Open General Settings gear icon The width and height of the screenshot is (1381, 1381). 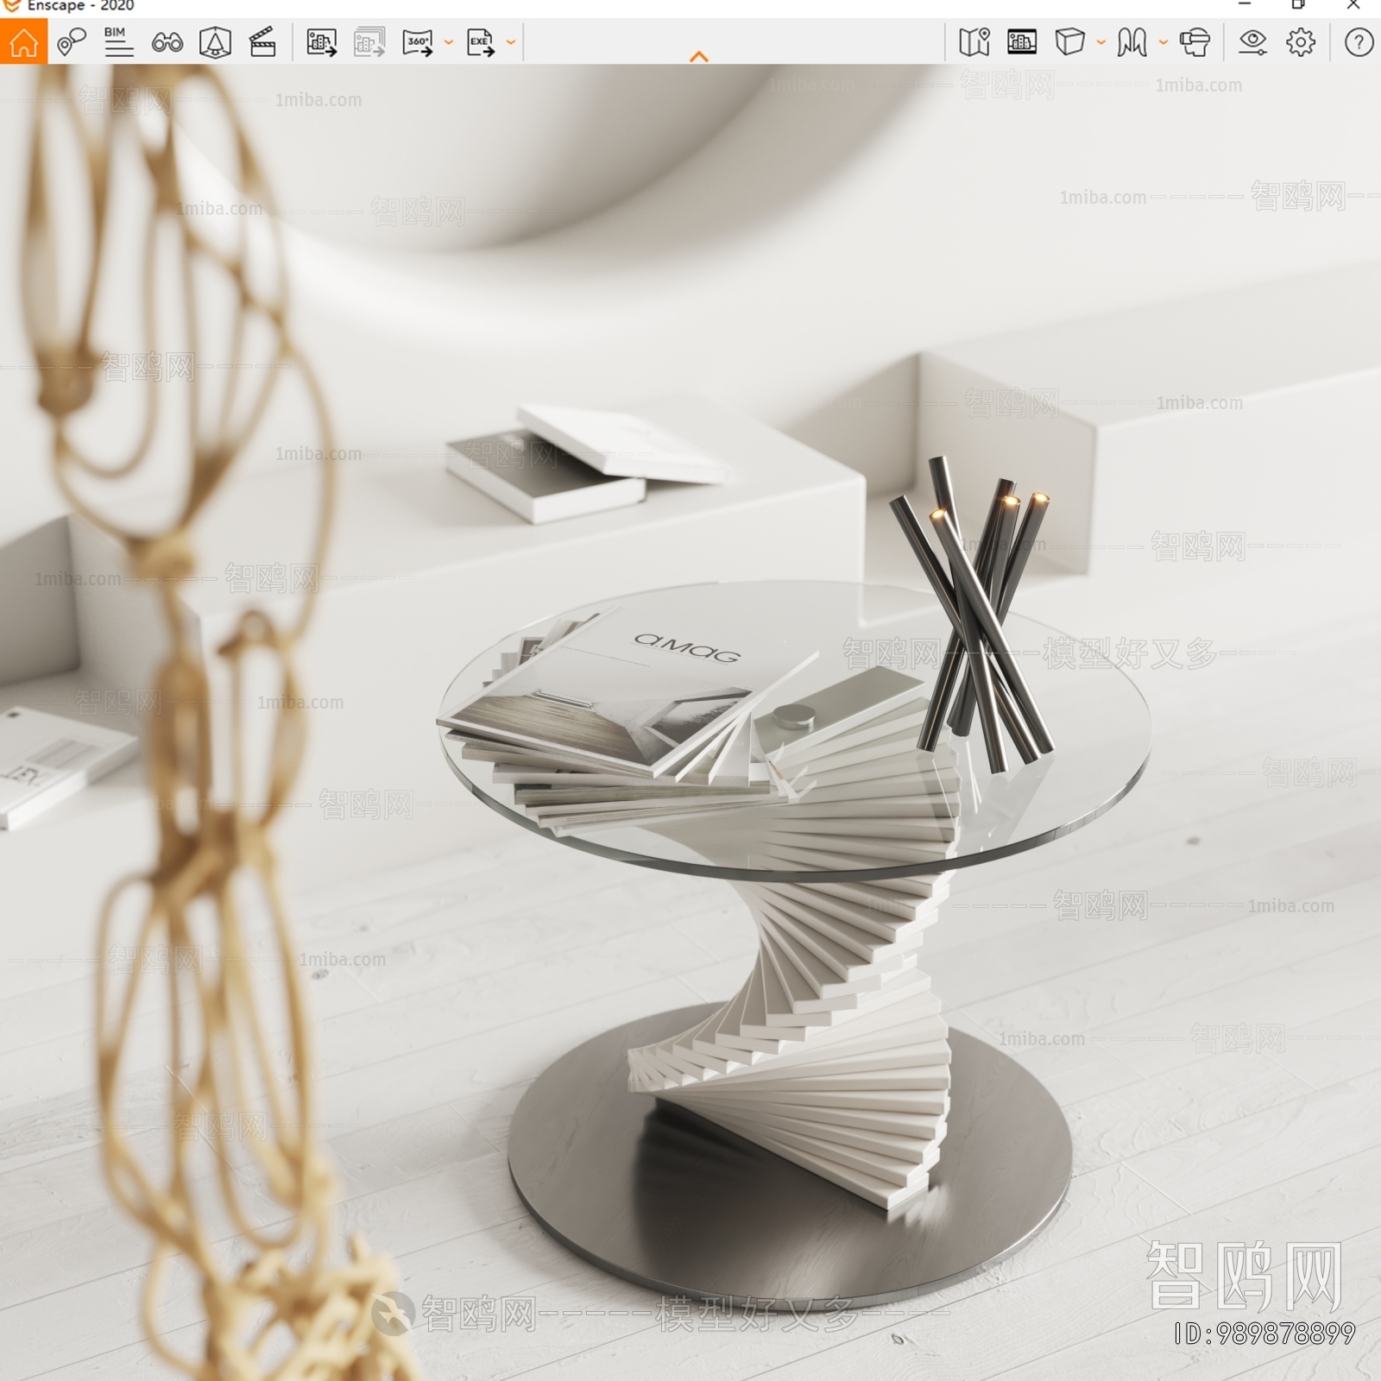(x=1301, y=41)
